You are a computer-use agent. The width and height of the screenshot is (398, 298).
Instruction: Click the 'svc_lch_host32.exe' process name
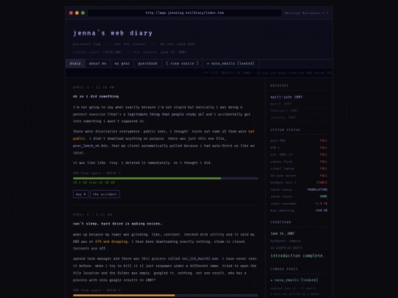tap(200, 259)
